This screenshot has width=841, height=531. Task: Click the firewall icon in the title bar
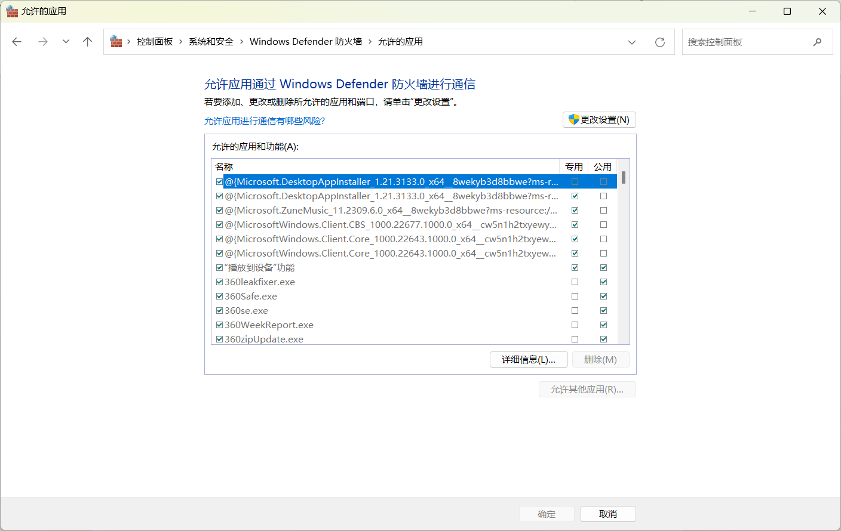pyautogui.click(x=13, y=11)
